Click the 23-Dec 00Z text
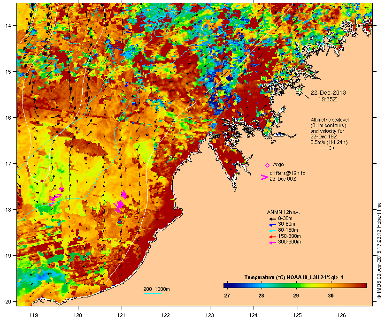385x319 pixels. (x=283, y=179)
